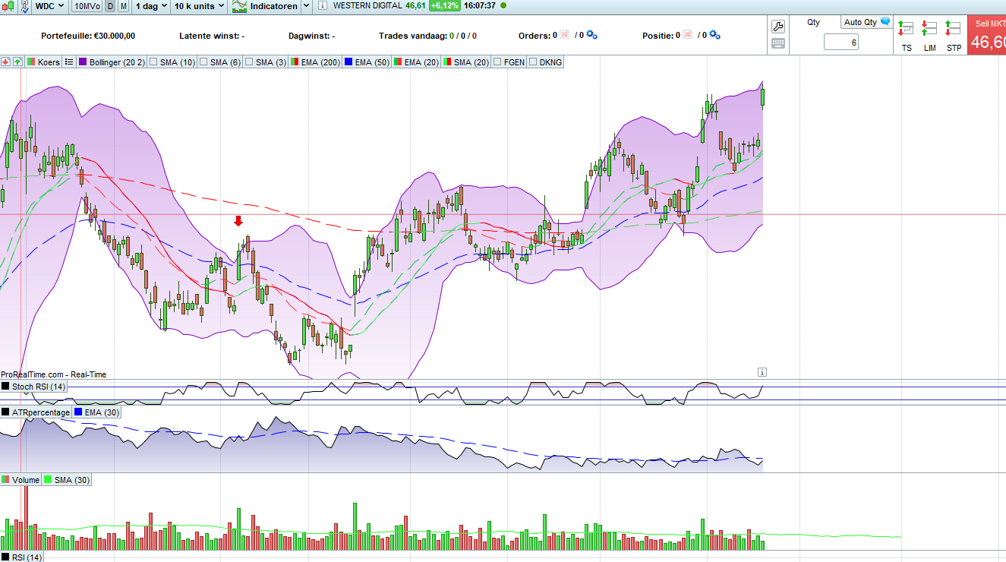The height and width of the screenshot is (562, 1006).
Task: Click the Portefeuille: €30.000,00 text
Action: 88,36
